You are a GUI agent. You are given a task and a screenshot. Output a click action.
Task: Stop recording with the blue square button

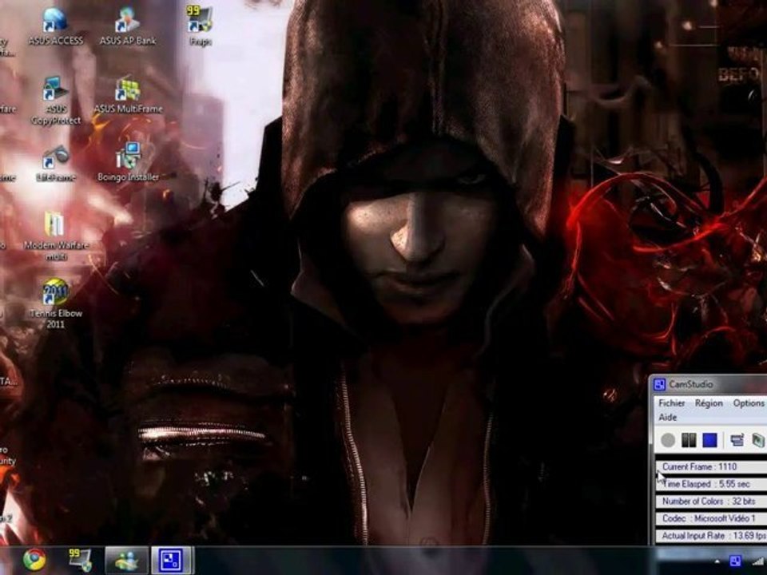tap(709, 440)
